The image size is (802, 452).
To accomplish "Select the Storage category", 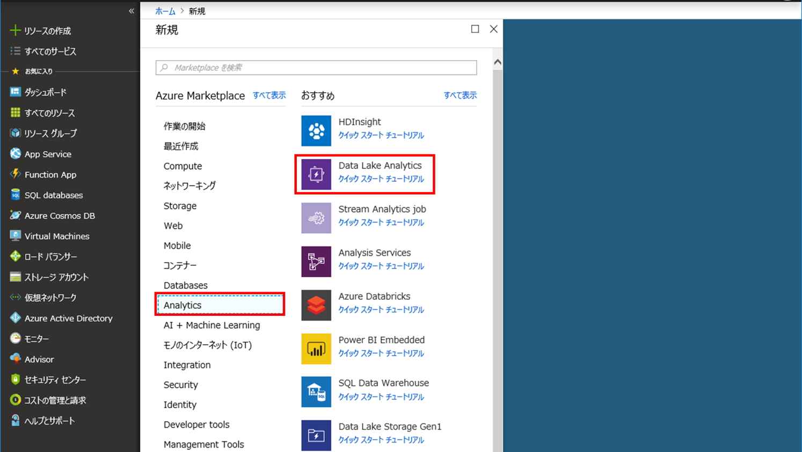I will coord(180,206).
